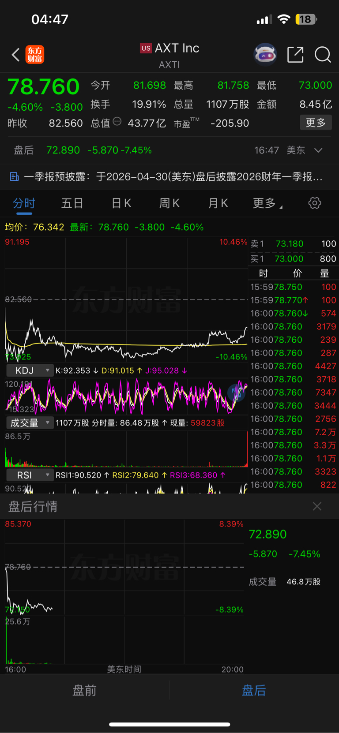
Task: Open chart settings gear icon
Action: point(315,203)
